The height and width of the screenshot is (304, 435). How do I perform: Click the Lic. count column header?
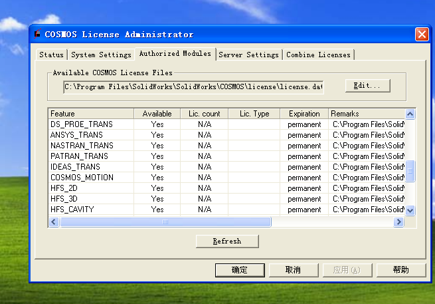point(204,114)
